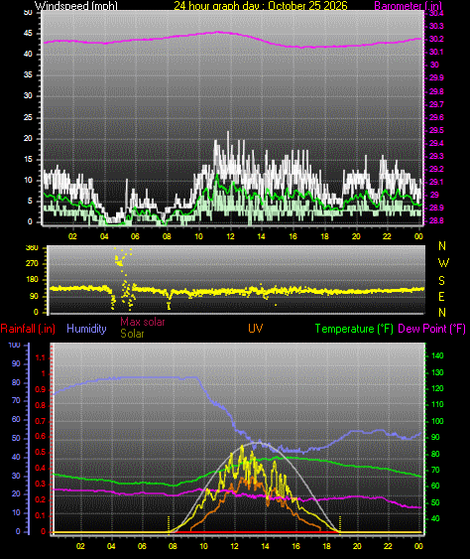Click the 1.1 rainfall axis value
The height and width of the screenshot is (559, 470).
tap(41, 357)
